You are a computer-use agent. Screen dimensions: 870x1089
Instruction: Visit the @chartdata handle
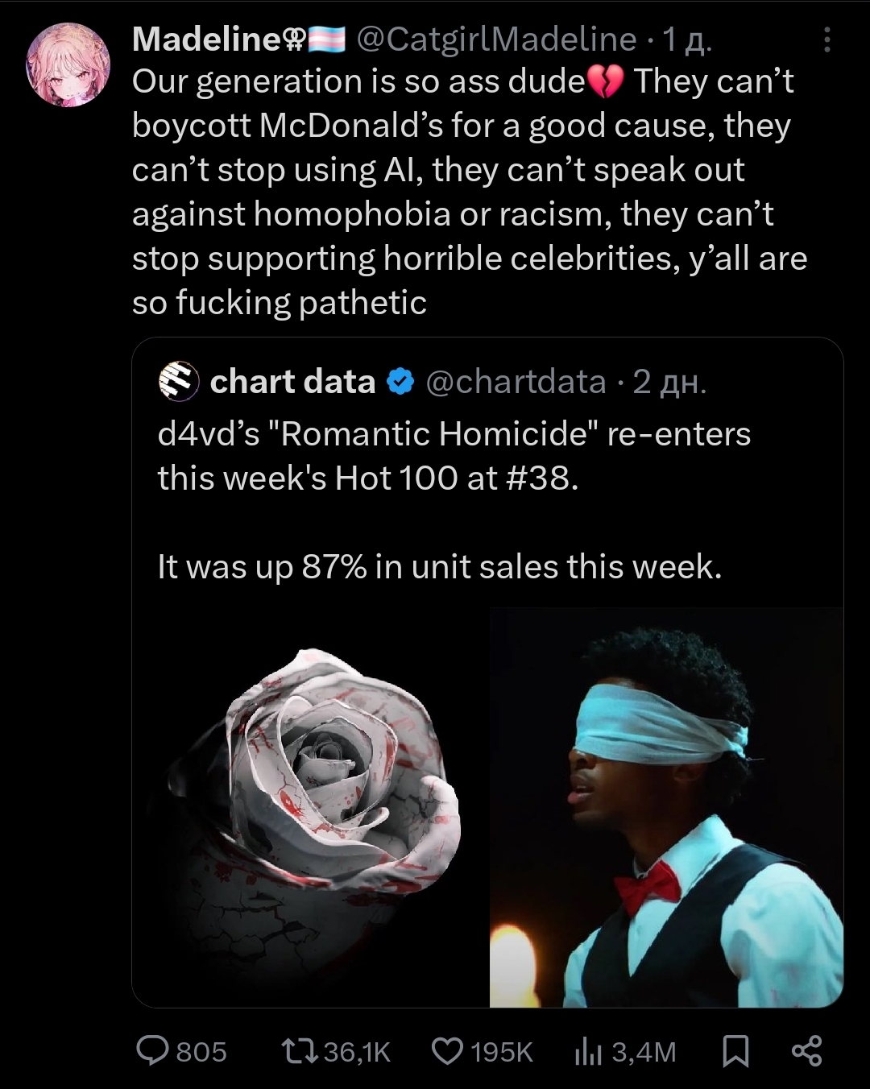pyautogui.click(x=516, y=382)
